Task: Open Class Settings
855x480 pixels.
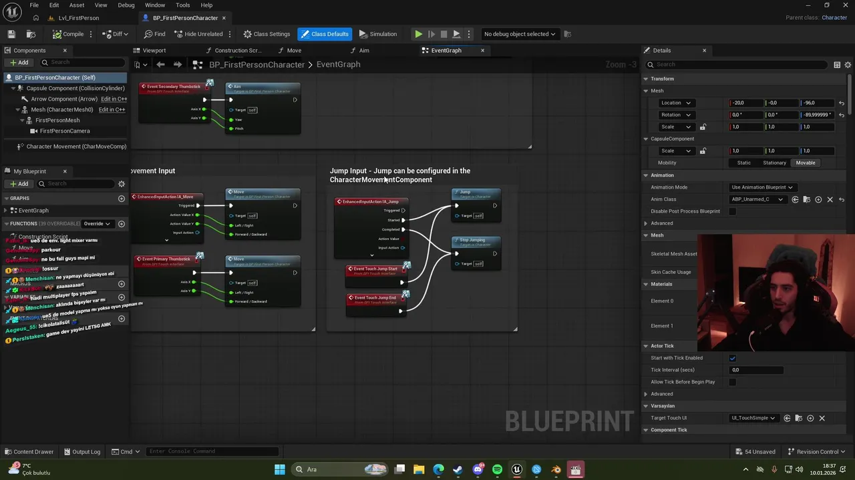Action: click(267, 34)
